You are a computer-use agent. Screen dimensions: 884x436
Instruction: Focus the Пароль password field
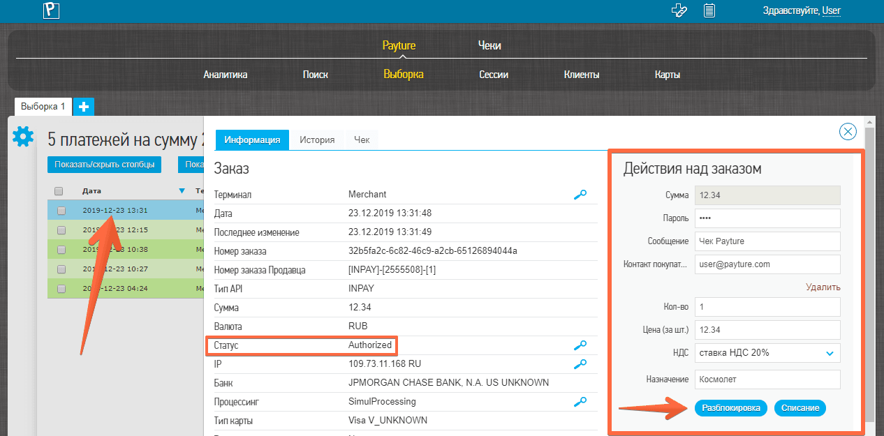coord(767,218)
